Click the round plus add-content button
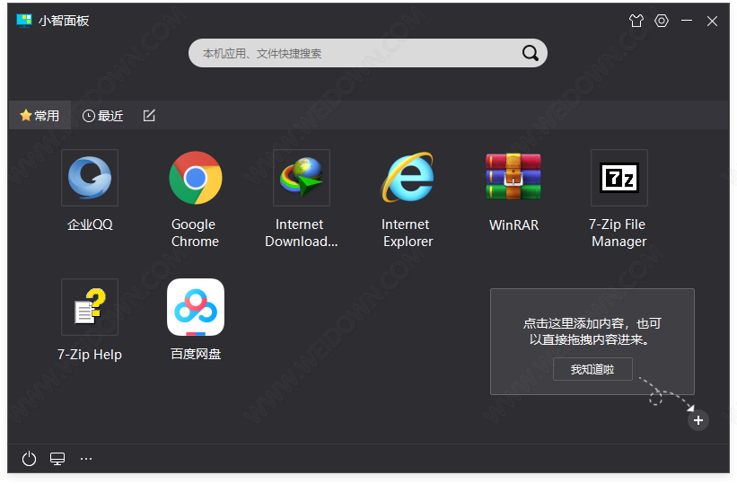The width and height of the screenshot is (737, 484). (698, 419)
